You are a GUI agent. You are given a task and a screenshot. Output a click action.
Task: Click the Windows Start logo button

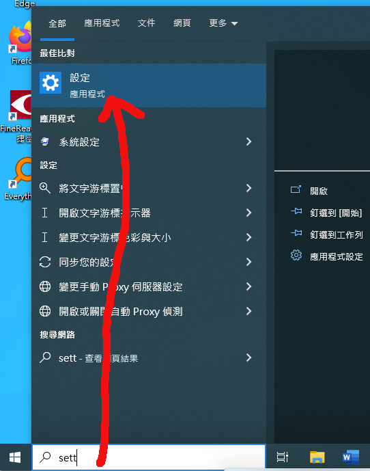pos(15,457)
